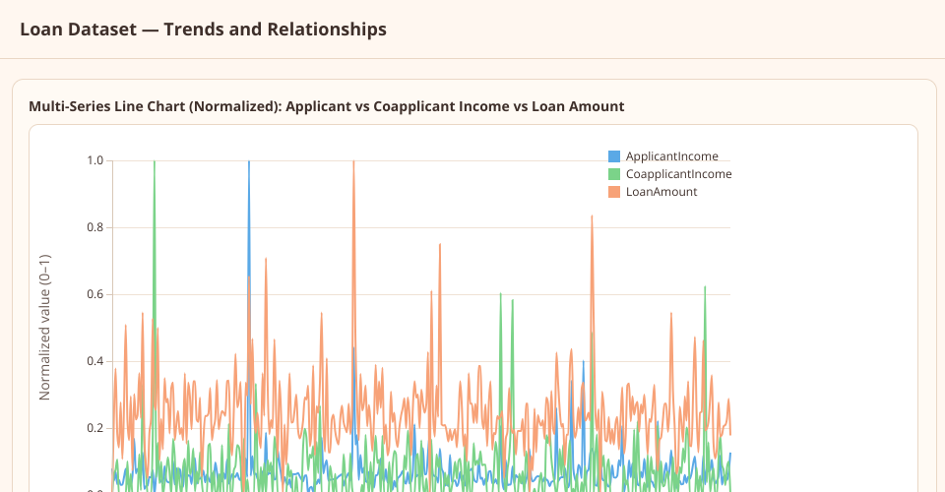The height and width of the screenshot is (492, 945).
Task: Click the 'Normalized value (0–1)' axis title
Action: 44,328
